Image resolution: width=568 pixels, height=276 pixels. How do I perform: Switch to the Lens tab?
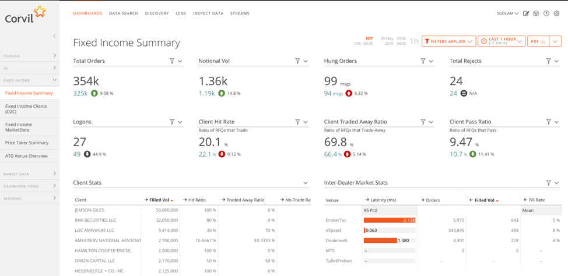(181, 13)
